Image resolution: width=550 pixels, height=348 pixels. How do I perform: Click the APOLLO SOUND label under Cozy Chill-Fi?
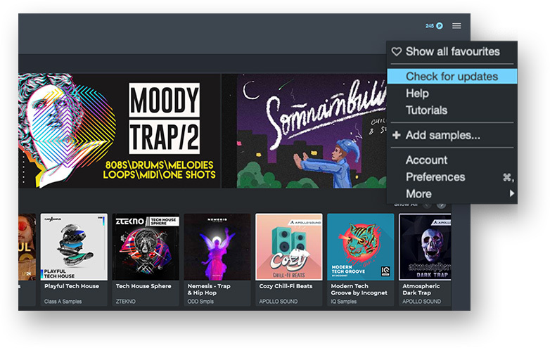pos(278,302)
